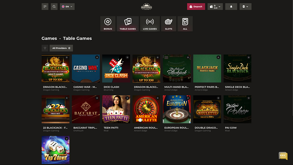Viewport: 293px width, 165px height.
Task: Click the TEEN PATTI title text
Action: click(111, 128)
